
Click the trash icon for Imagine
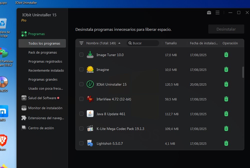[x=226, y=70]
